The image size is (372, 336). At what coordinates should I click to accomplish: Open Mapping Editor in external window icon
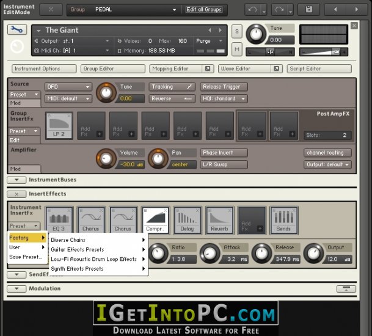[x=208, y=68]
